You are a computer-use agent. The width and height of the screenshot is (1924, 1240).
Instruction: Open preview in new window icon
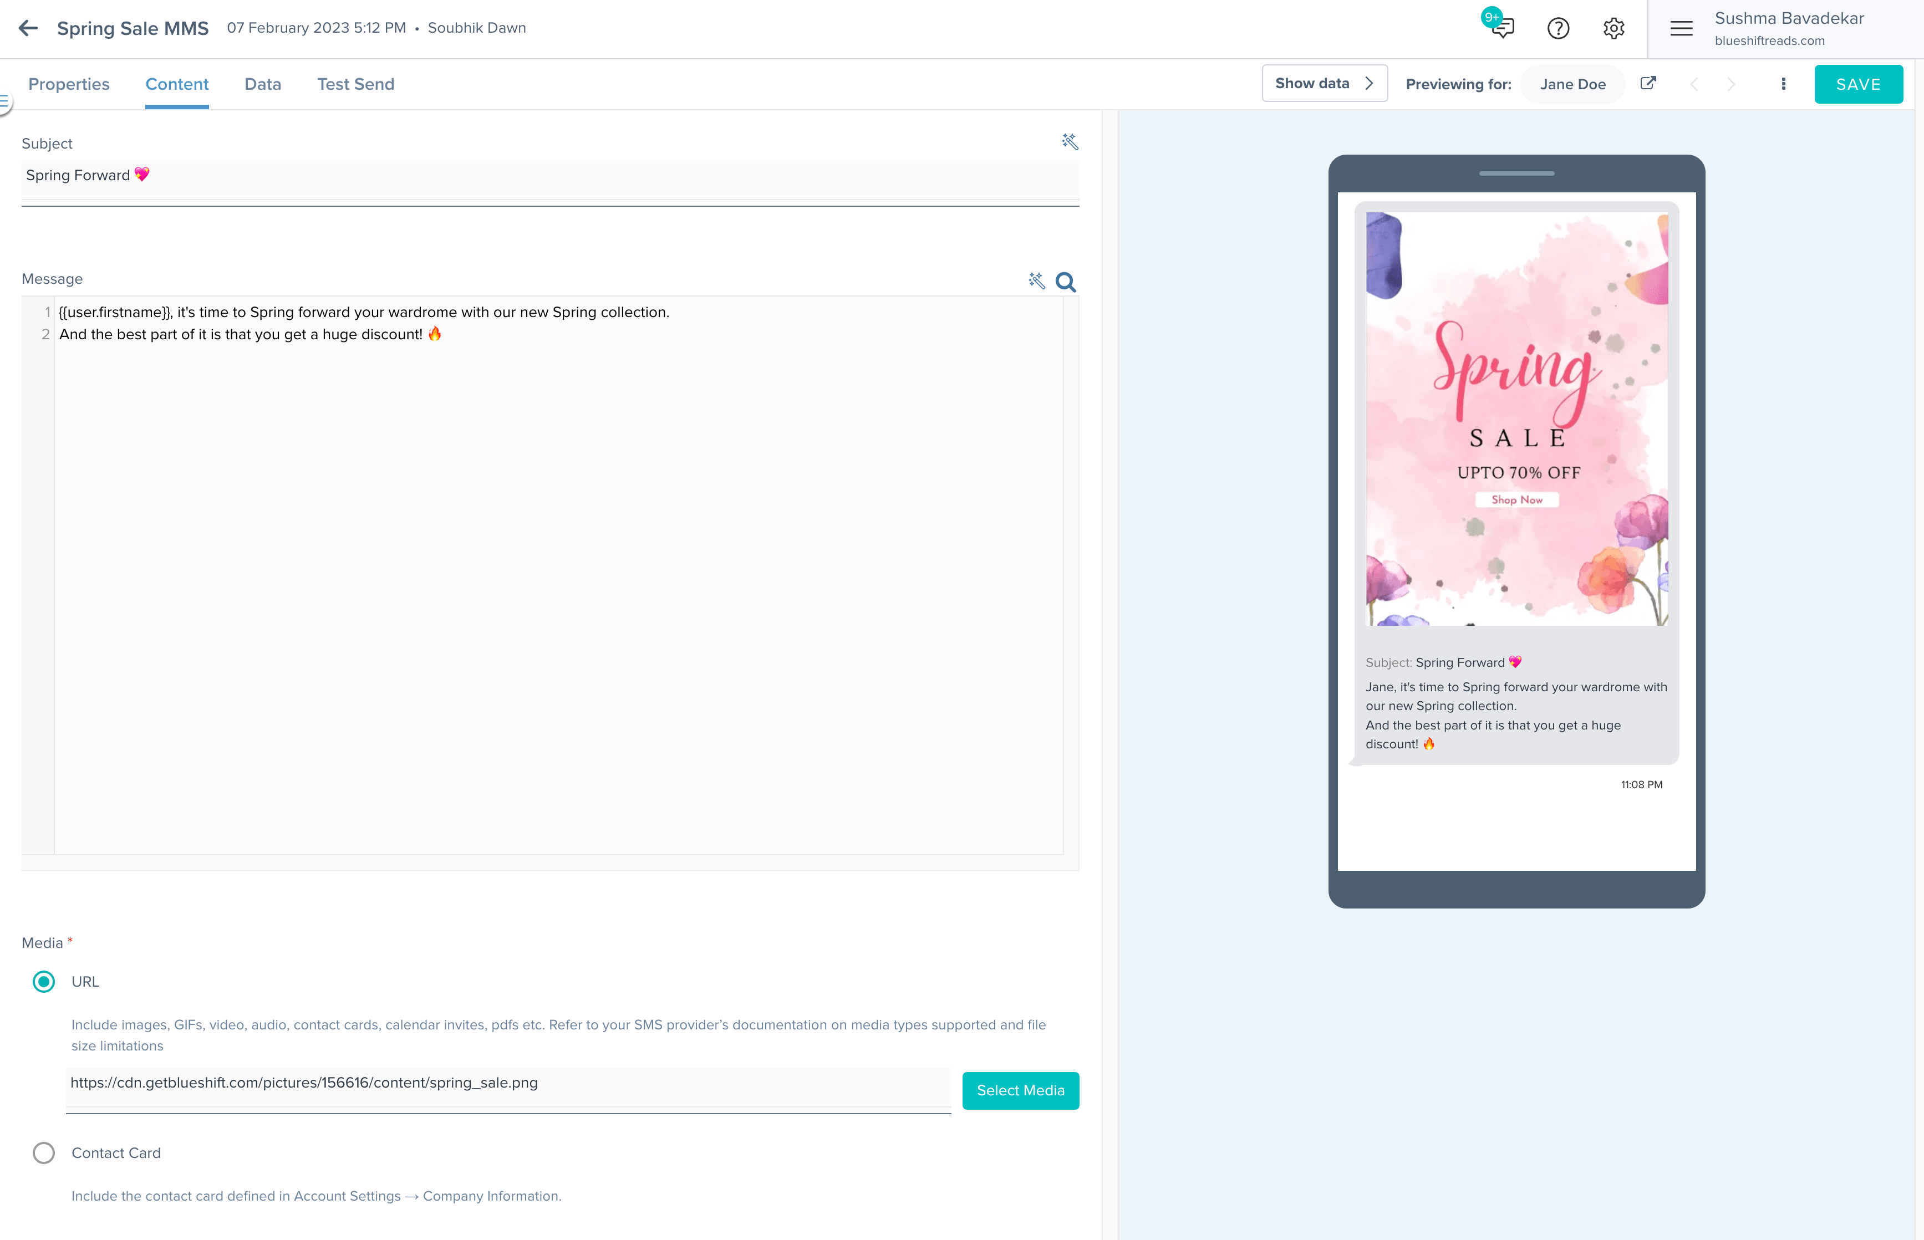click(x=1648, y=83)
